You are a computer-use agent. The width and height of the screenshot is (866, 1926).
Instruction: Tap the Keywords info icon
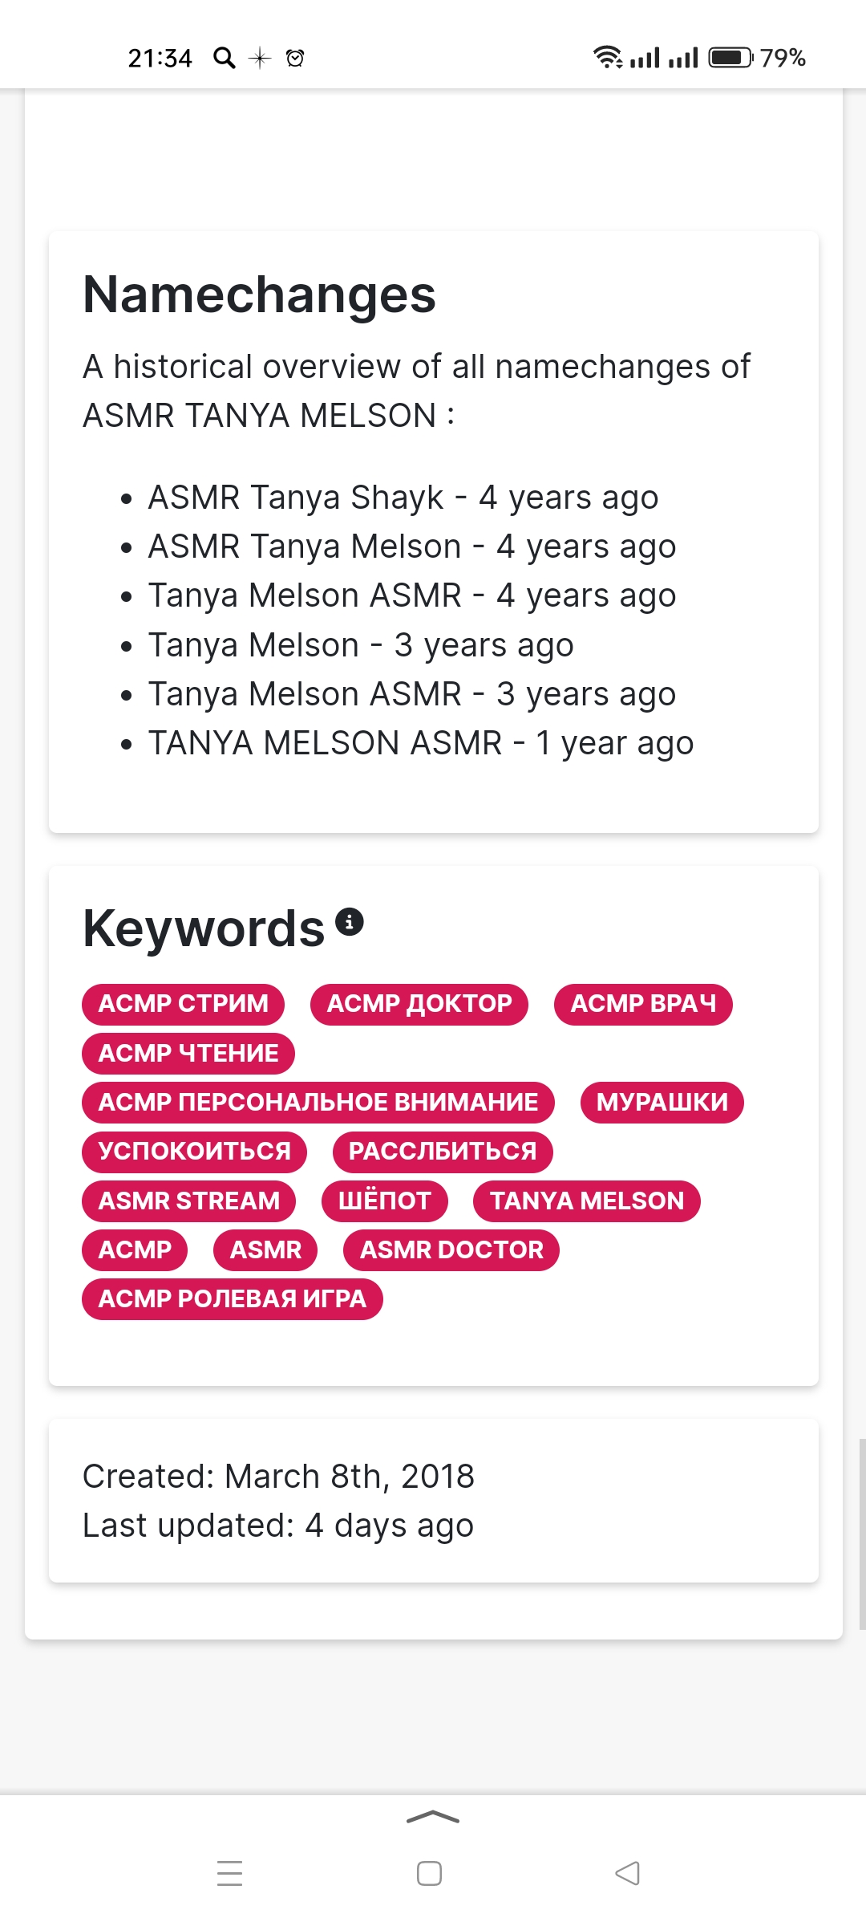[x=349, y=922]
